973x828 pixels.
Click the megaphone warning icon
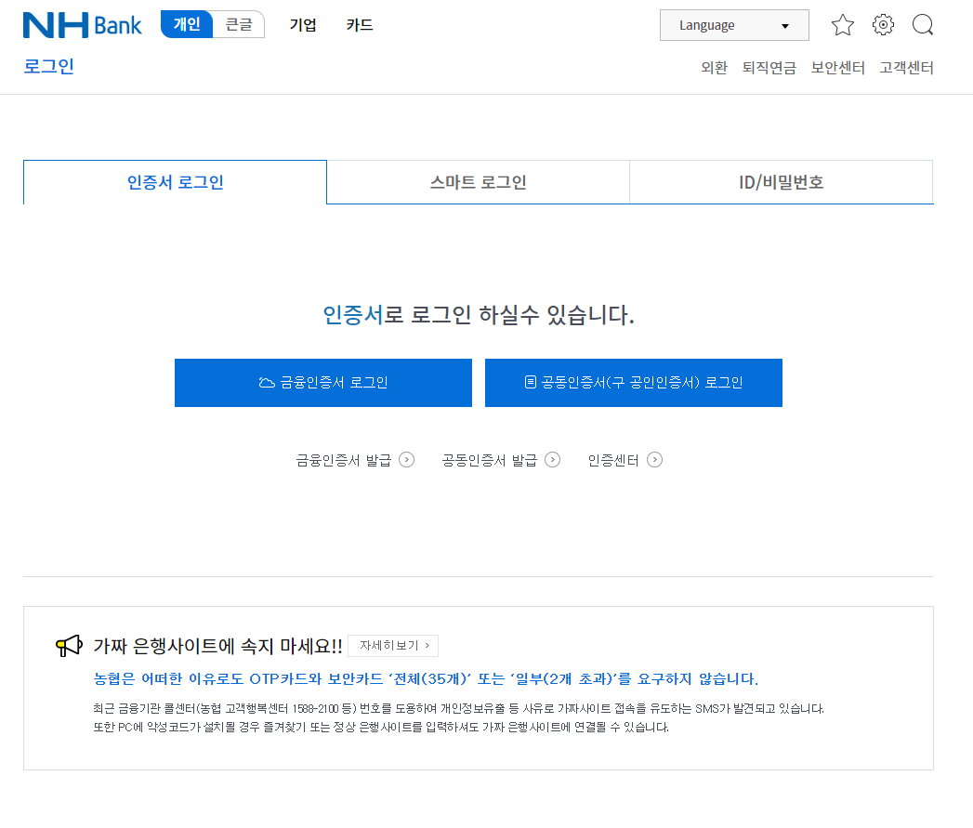point(67,644)
